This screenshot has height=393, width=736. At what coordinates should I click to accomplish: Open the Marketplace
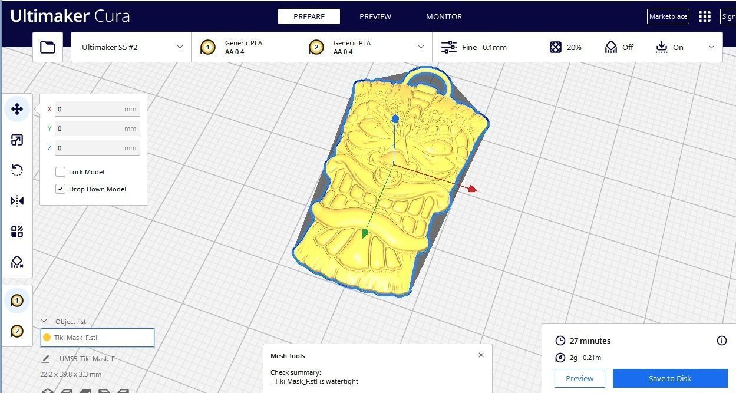[668, 16]
